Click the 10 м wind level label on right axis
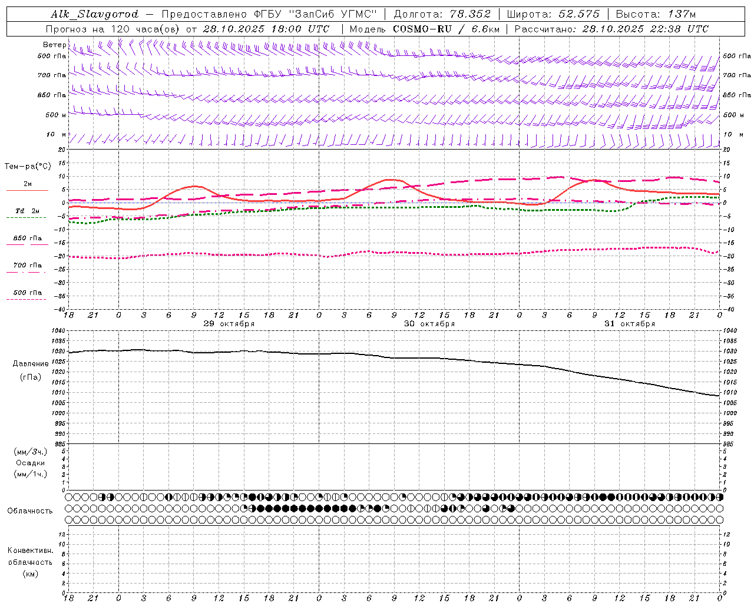This screenshot has height=603, width=754. pos(733,134)
